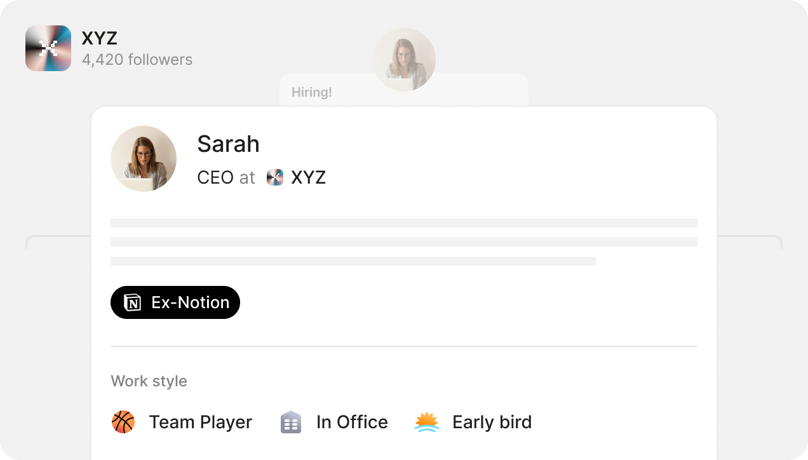Click Sarah's name heading

point(229,144)
